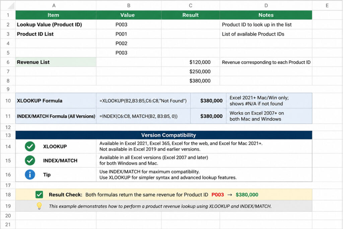Click italic text 'This example demonstrates how to perform...'
The height and width of the screenshot is (229, 343).
160,206
